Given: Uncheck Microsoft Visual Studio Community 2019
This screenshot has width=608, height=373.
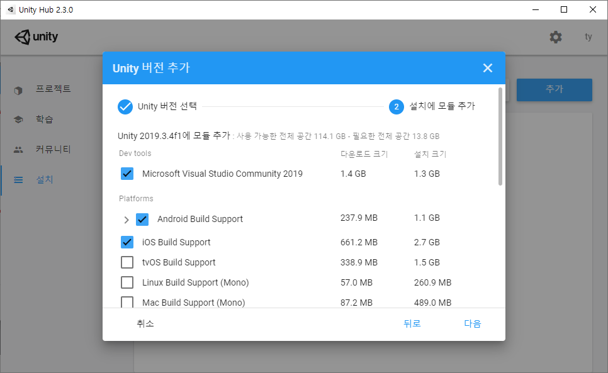Looking at the screenshot, I should [127, 174].
